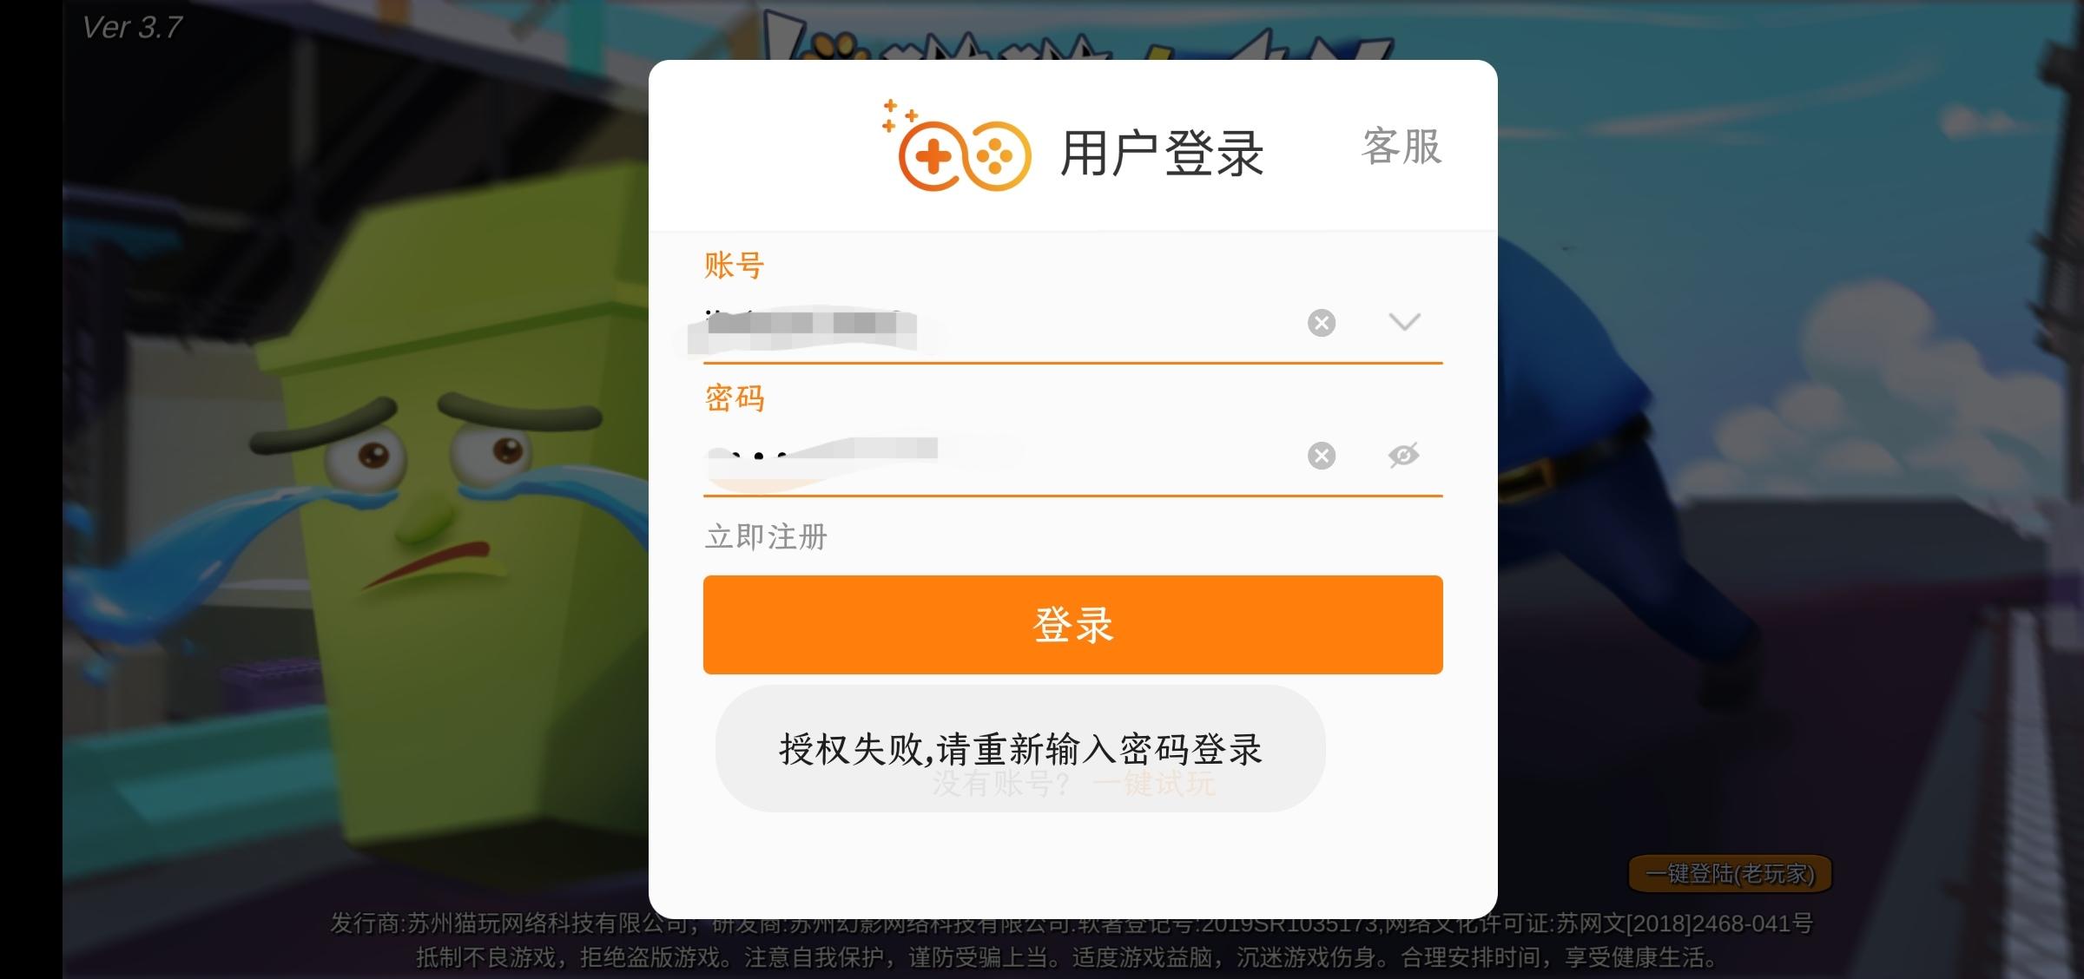Click the Ver 3.7 version label
Viewport: 2084px width, 979px height.
tap(132, 28)
